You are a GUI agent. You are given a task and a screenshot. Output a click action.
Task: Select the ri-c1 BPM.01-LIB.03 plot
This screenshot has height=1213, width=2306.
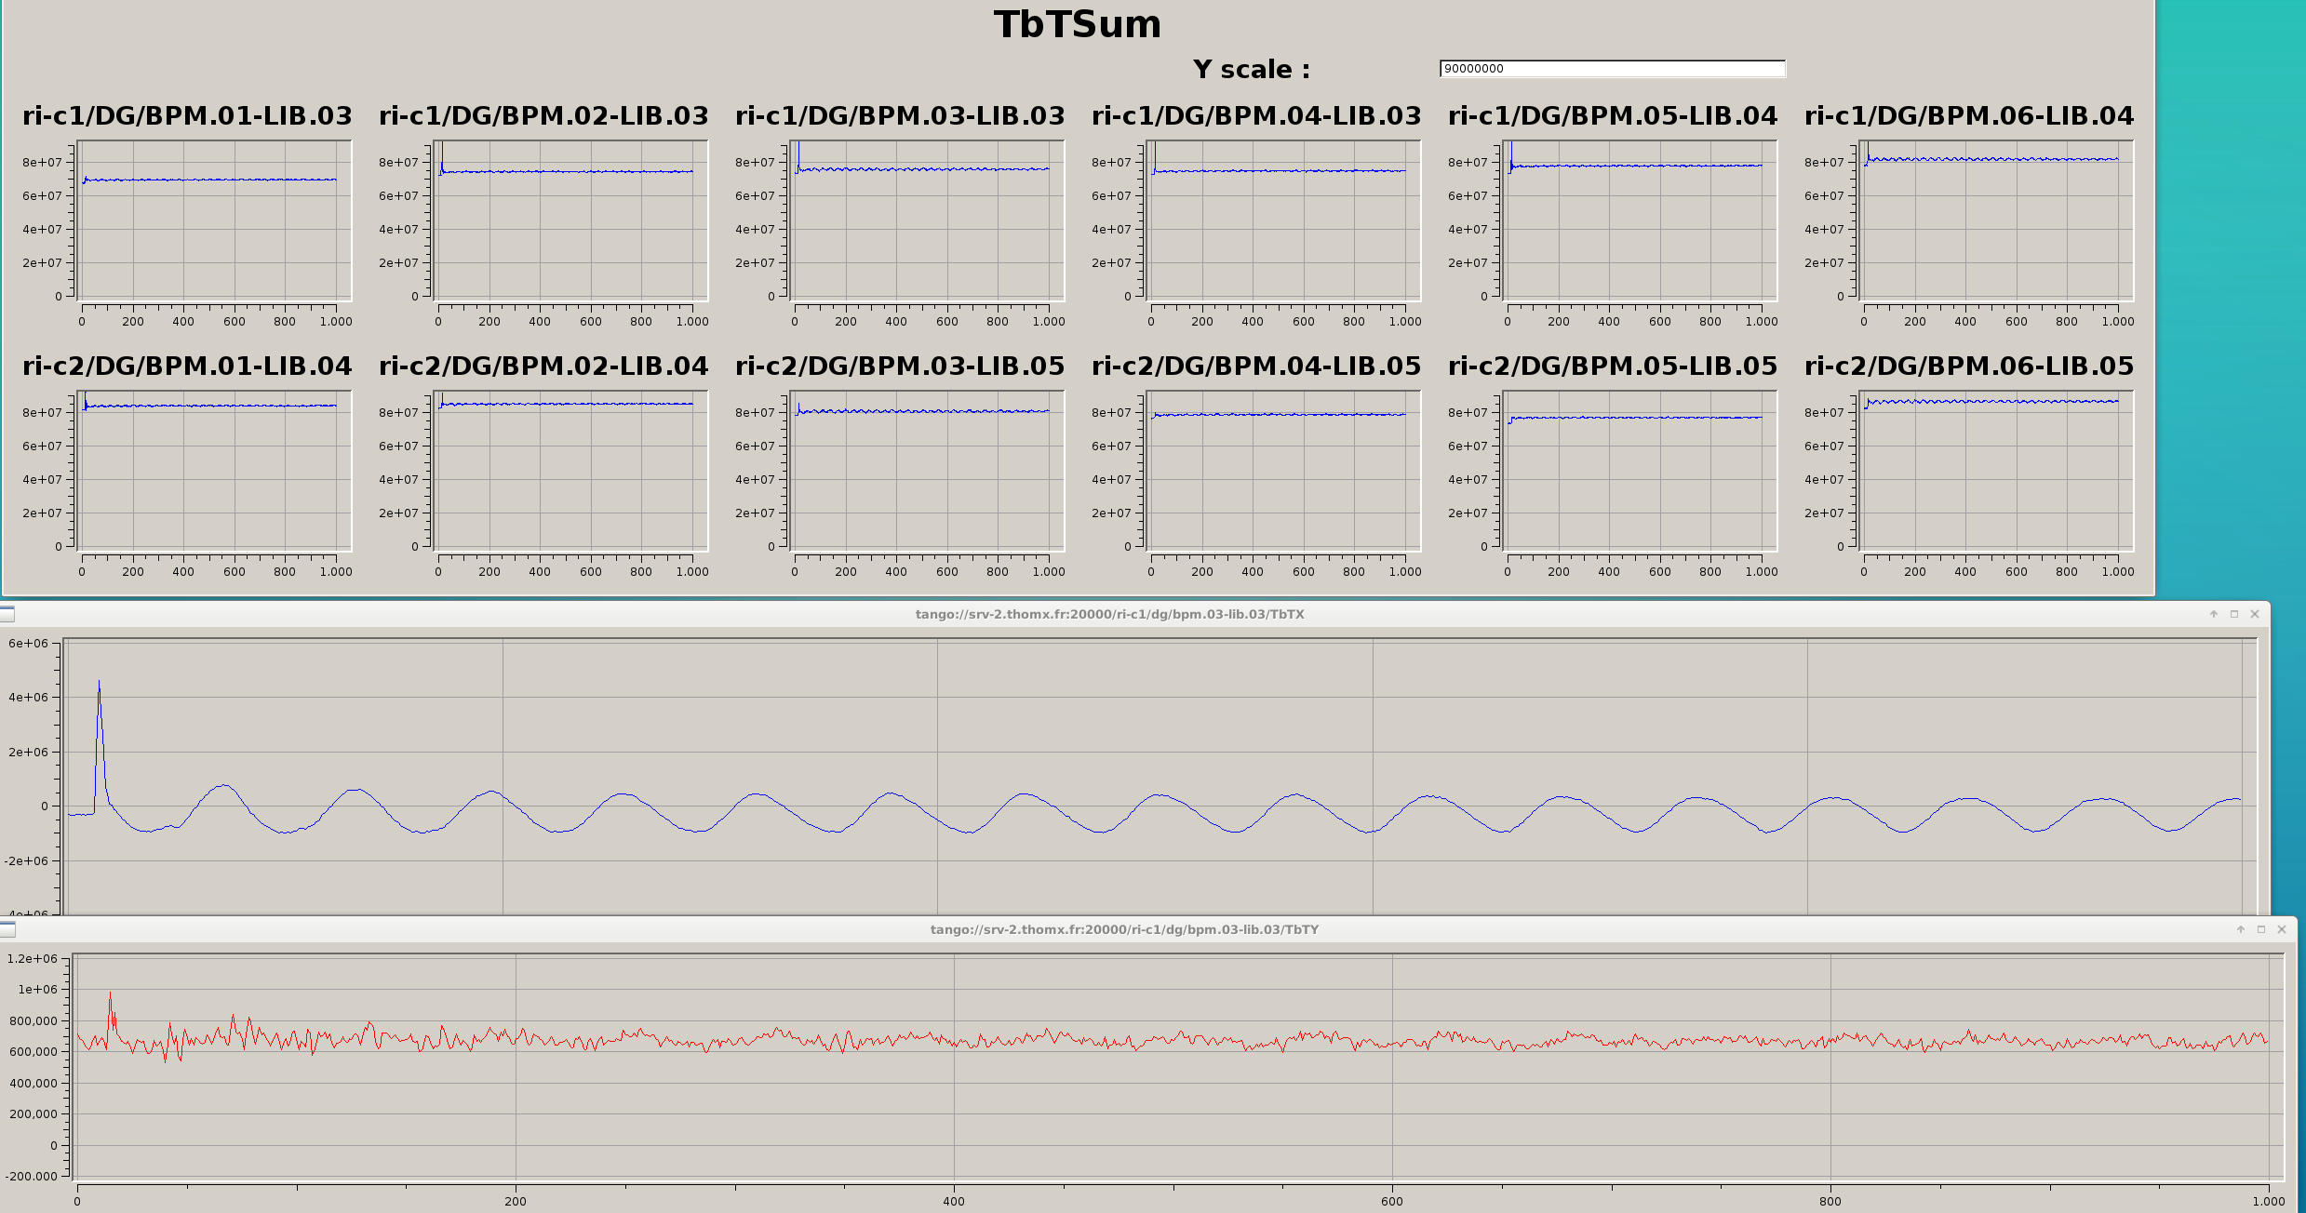click(214, 221)
